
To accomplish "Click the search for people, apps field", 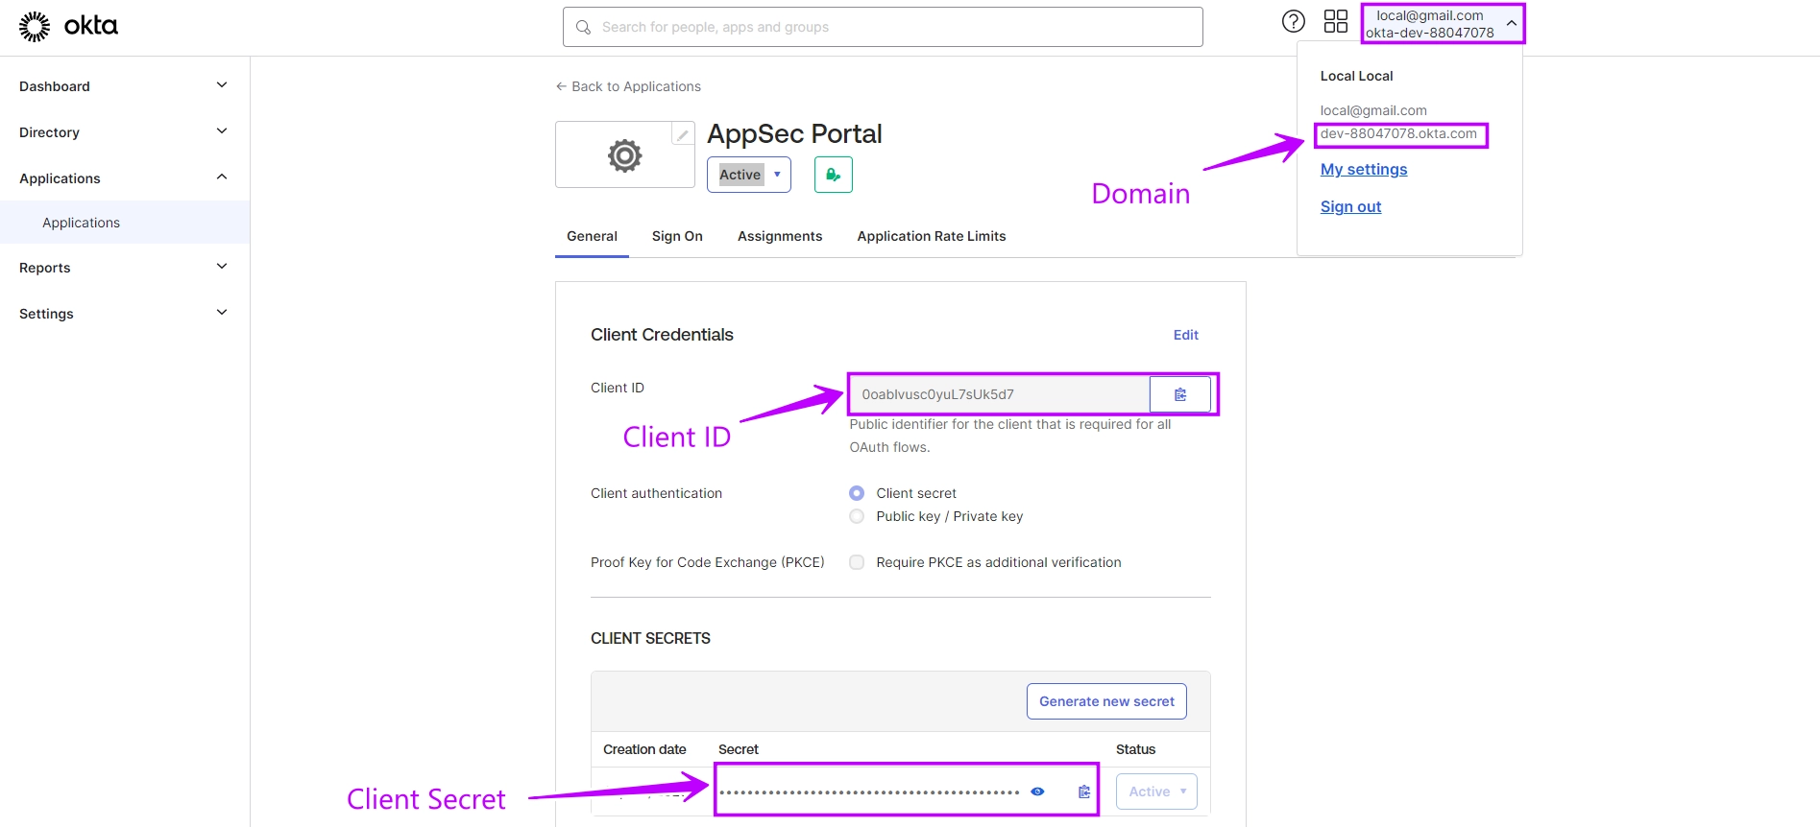I will coord(882,27).
